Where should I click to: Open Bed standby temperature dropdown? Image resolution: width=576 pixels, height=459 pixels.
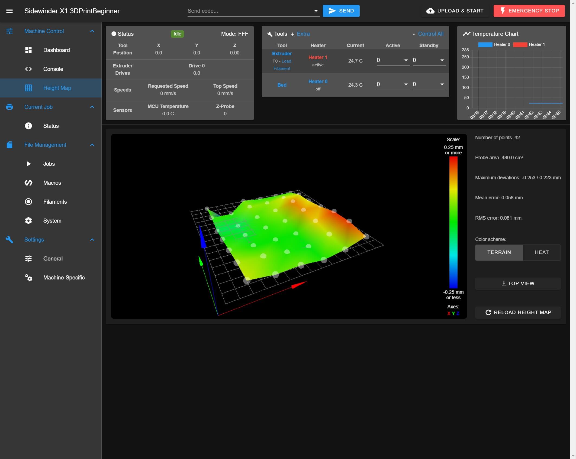click(x=442, y=84)
